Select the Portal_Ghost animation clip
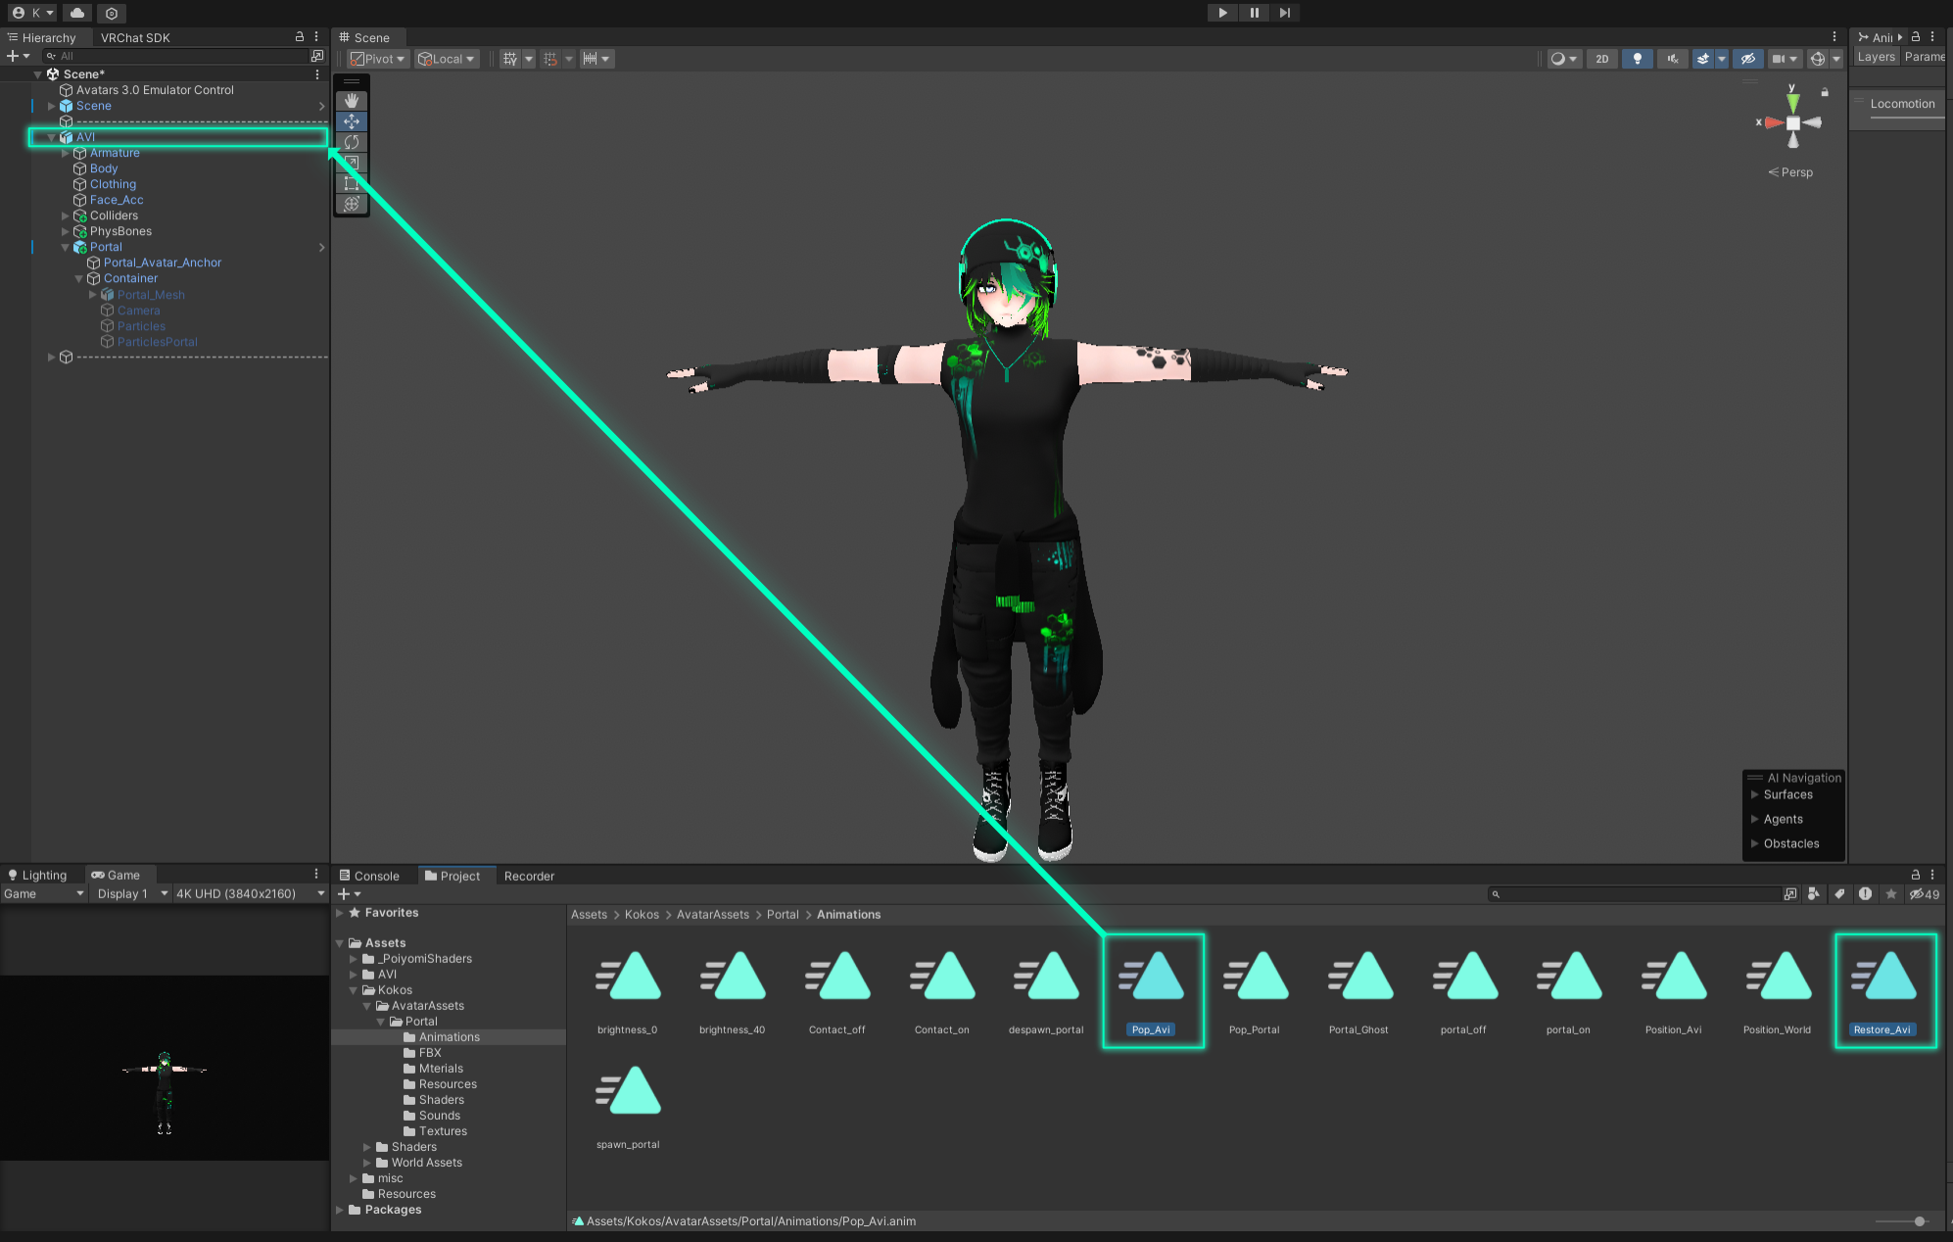This screenshot has height=1242, width=1953. (x=1358, y=990)
